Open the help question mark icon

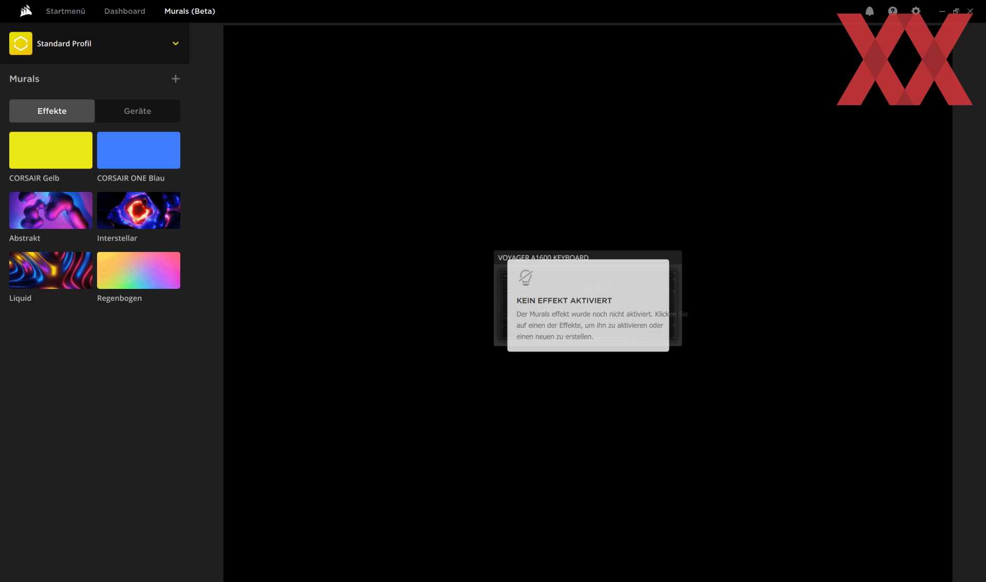pyautogui.click(x=893, y=11)
